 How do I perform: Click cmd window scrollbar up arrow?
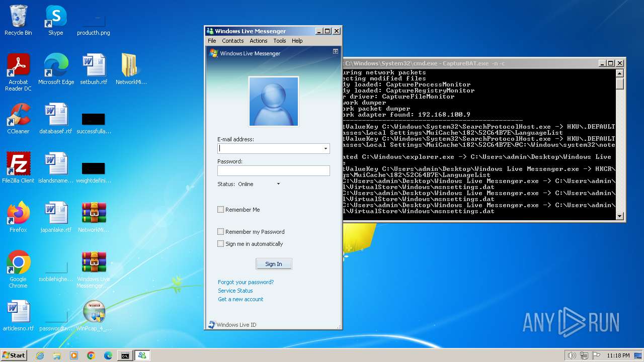(620, 73)
